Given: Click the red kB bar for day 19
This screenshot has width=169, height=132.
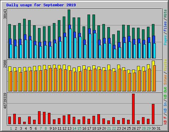Looking at the screenshot, I should tap(99, 119).
